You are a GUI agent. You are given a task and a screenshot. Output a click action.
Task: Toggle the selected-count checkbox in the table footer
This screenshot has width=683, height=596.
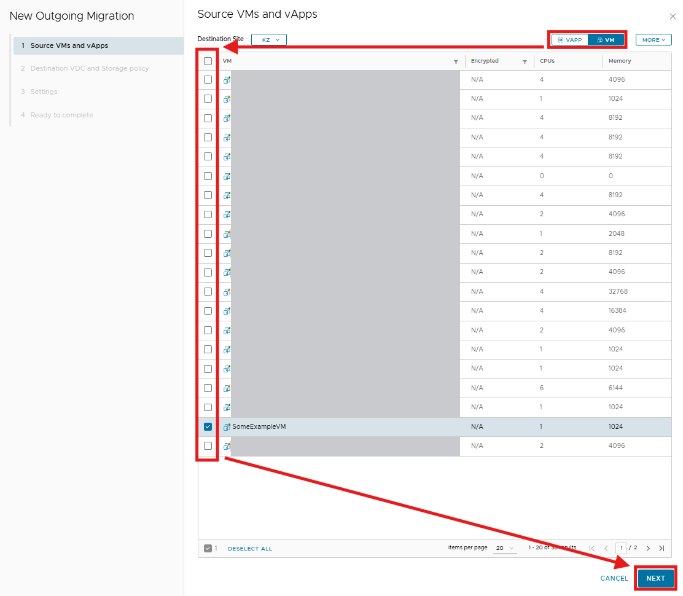(208, 548)
